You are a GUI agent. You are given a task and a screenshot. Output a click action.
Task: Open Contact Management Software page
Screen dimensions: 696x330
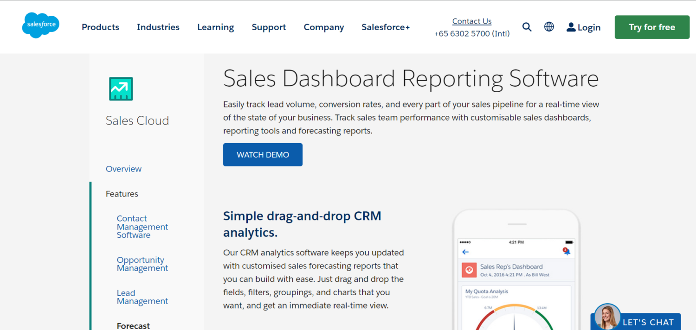coord(142,227)
